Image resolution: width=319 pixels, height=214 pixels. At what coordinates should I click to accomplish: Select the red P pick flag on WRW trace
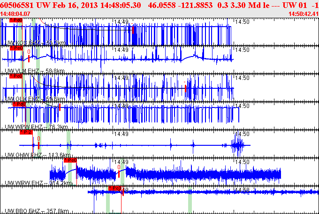(x=70, y=160)
